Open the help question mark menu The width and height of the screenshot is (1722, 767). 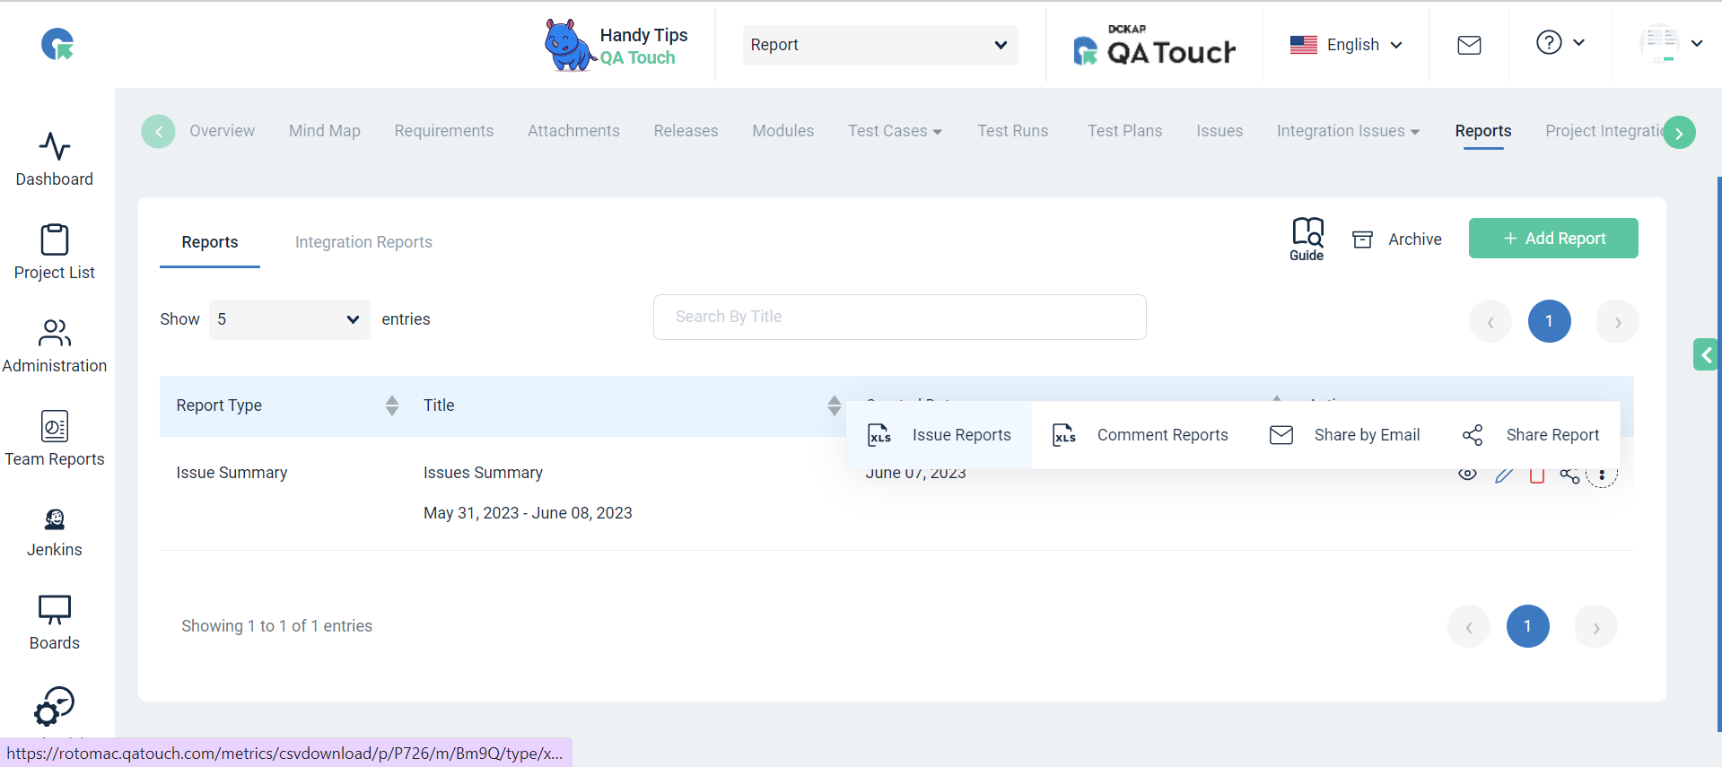(x=1560, y=43)
